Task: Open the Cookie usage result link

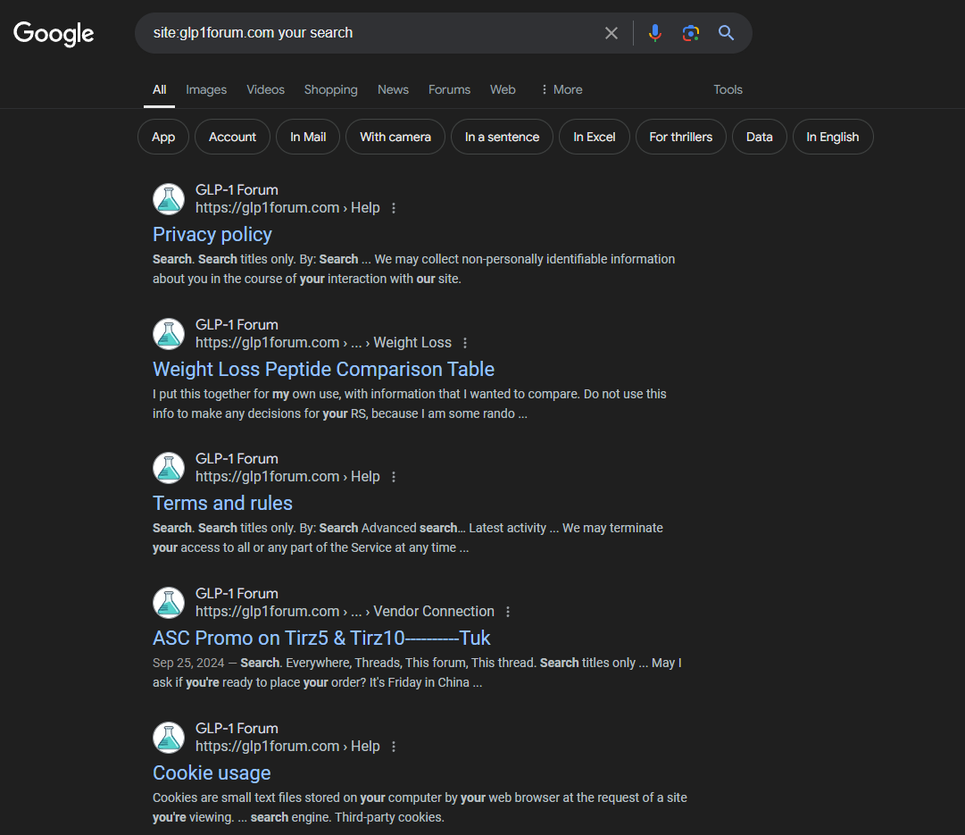Action: (x=212, y=773)
